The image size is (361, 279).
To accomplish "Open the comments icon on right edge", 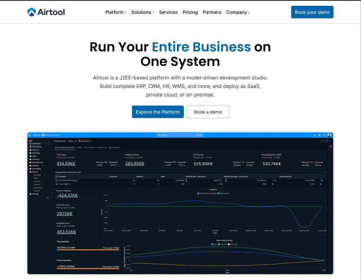I will tap(331, 147).
